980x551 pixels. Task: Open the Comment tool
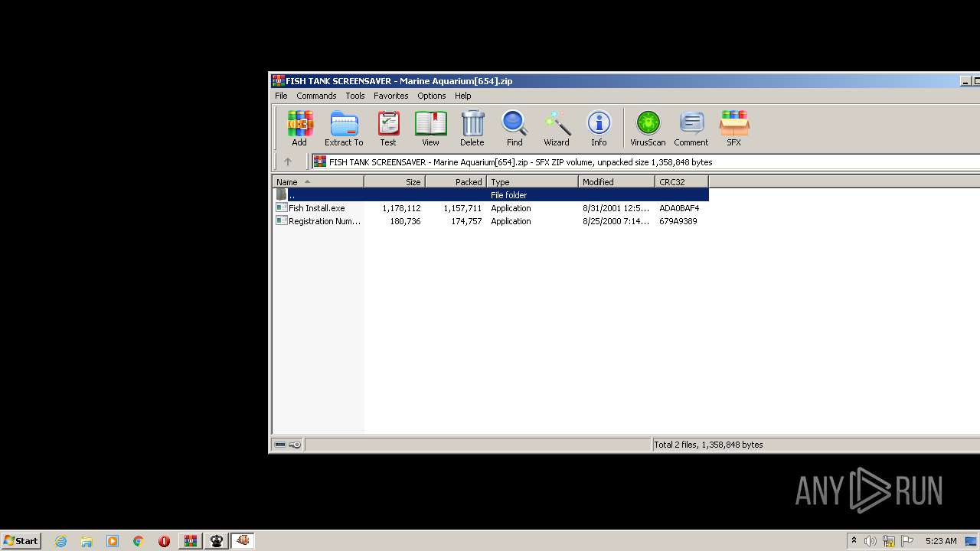tap(691, 128)
